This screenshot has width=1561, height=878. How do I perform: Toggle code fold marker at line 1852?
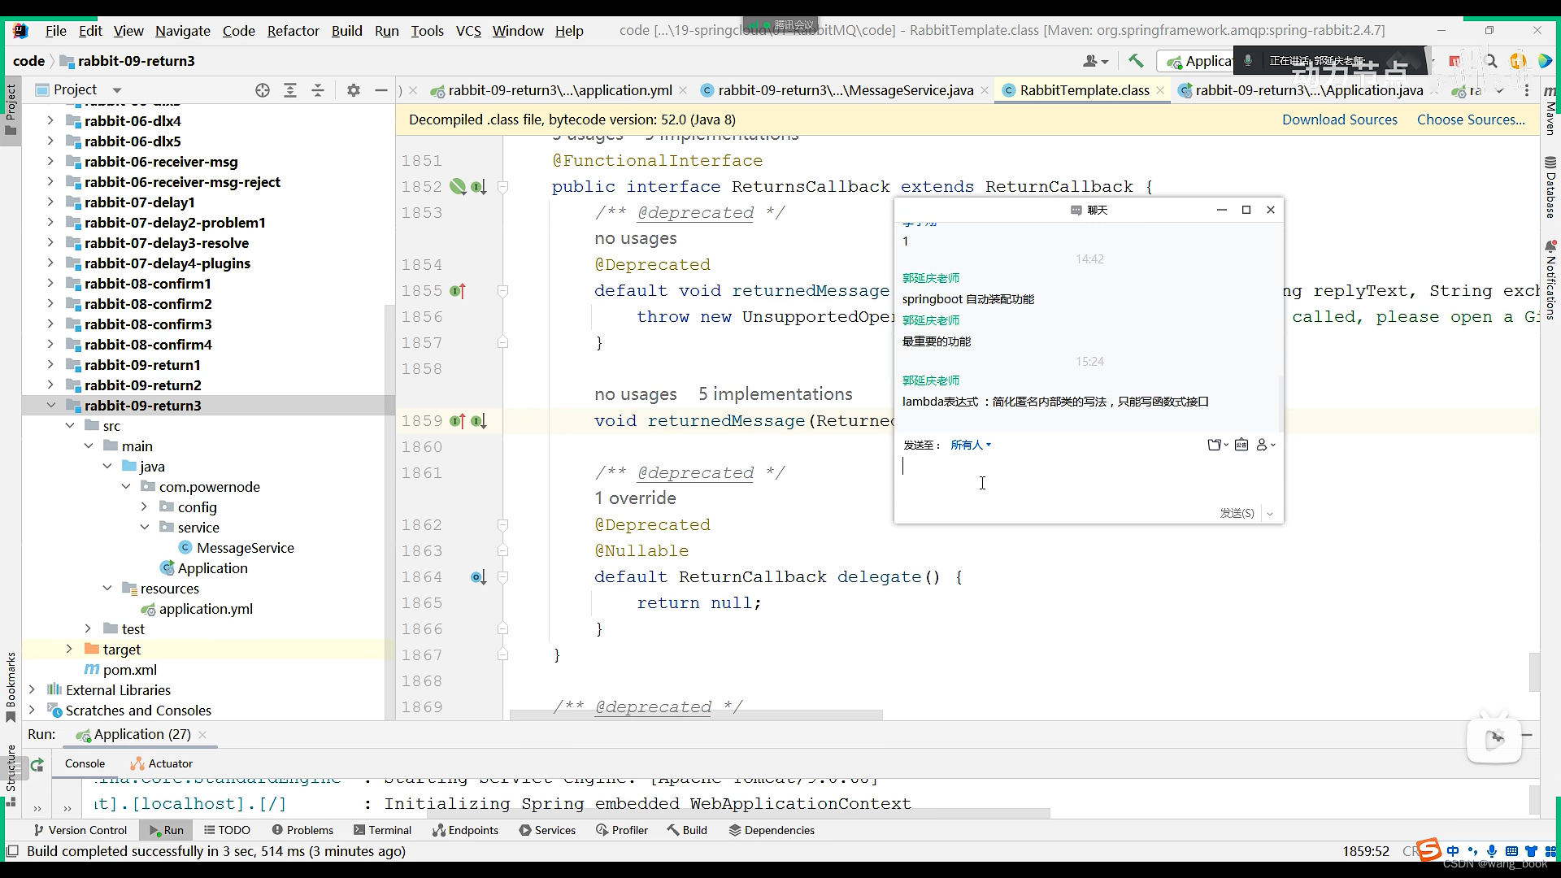[502, 187]
